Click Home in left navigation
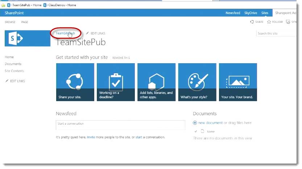The image size is (302, 169). coord(9,57)
